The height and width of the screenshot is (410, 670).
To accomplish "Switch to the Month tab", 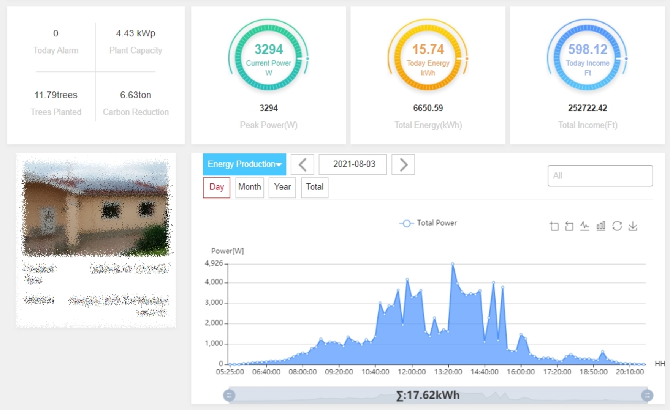I will [x=249, y=187].
